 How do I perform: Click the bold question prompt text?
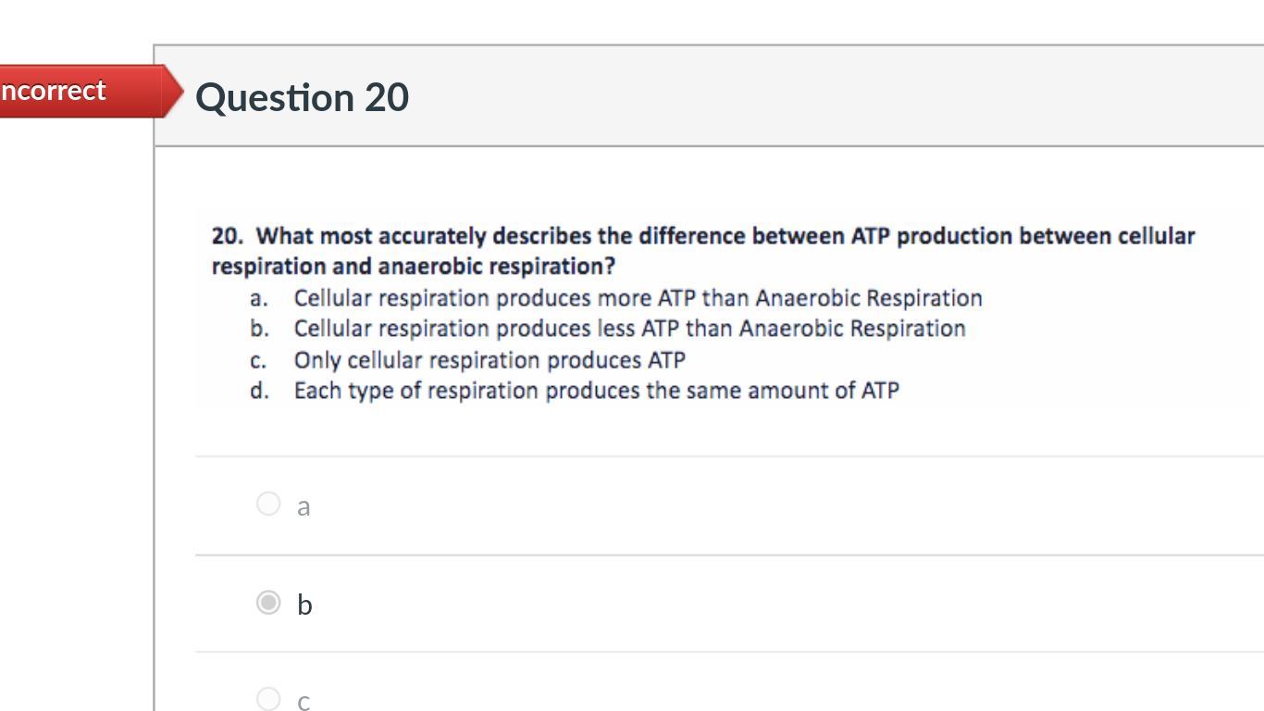[x=703, y=237]
